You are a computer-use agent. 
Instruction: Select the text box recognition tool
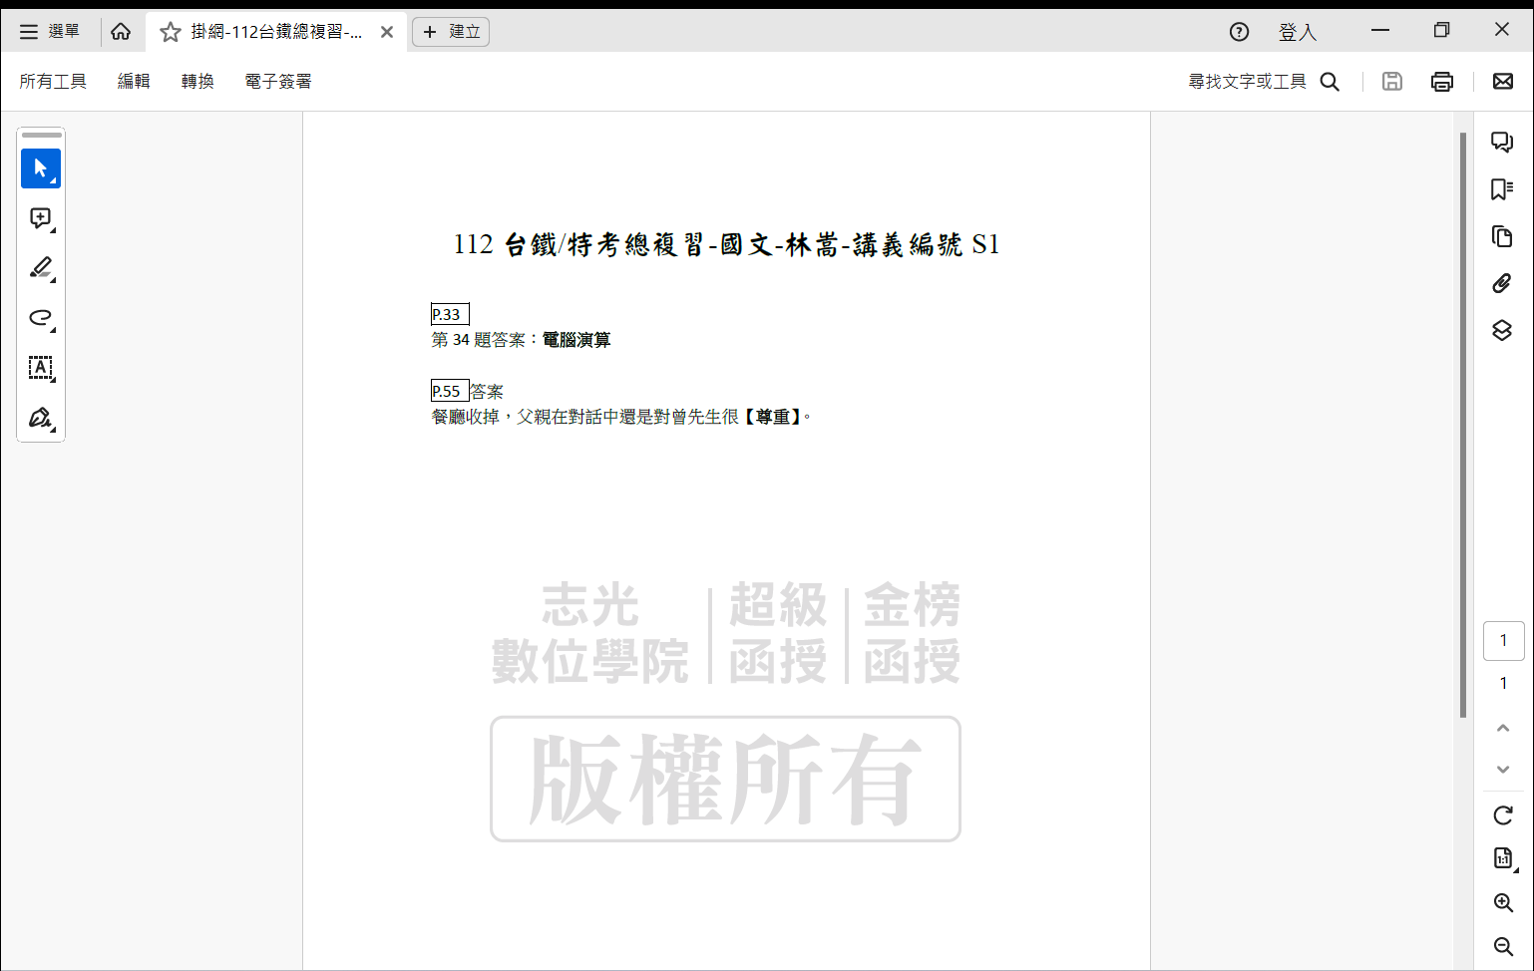coord(41,368)
